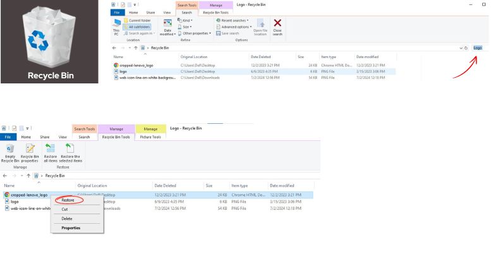Open Share tab in Picture Tools window
493x278 pixels.
45,137
